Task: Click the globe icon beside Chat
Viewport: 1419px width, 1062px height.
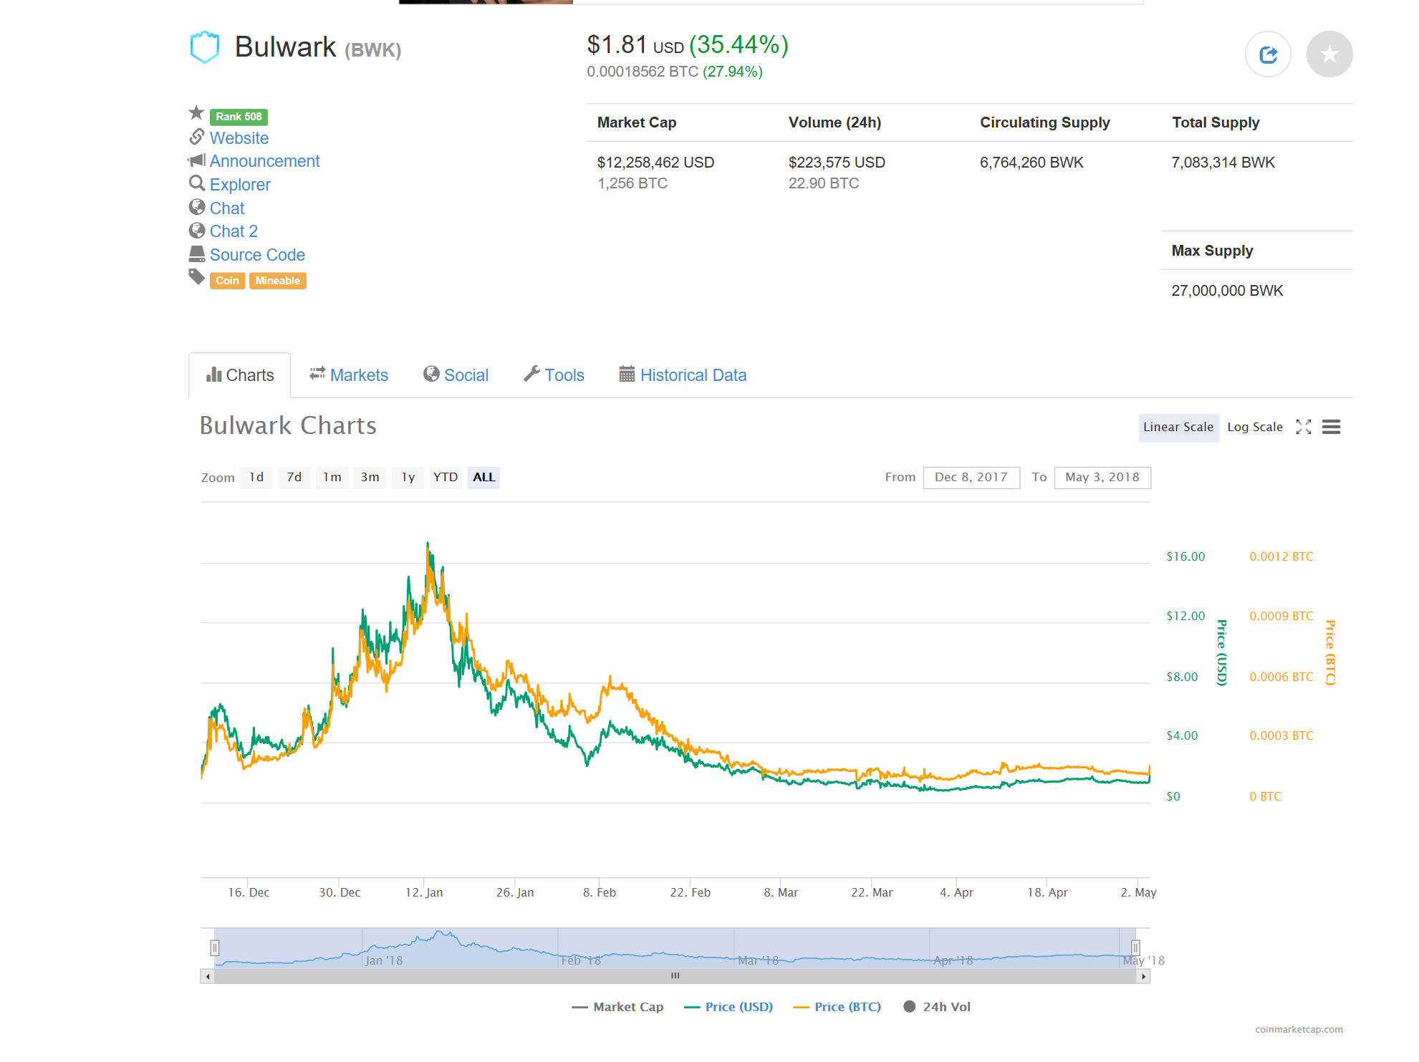Action: tap(197, 207)
